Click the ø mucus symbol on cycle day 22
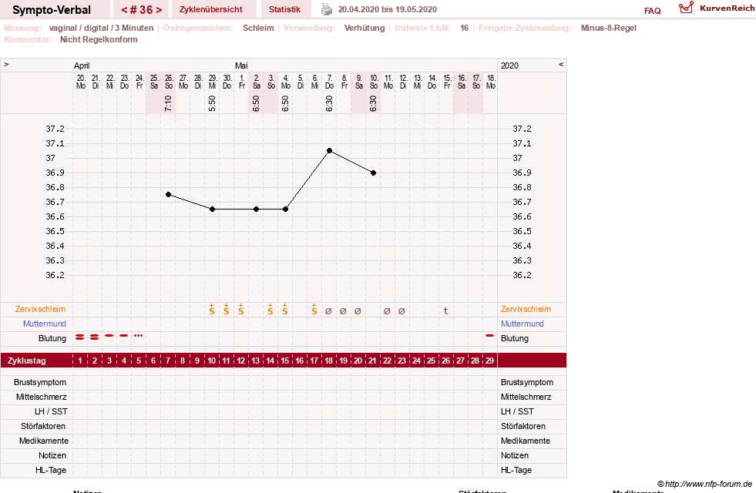The image size is (756, 493). pyautogui.click(x=387, y=311)
